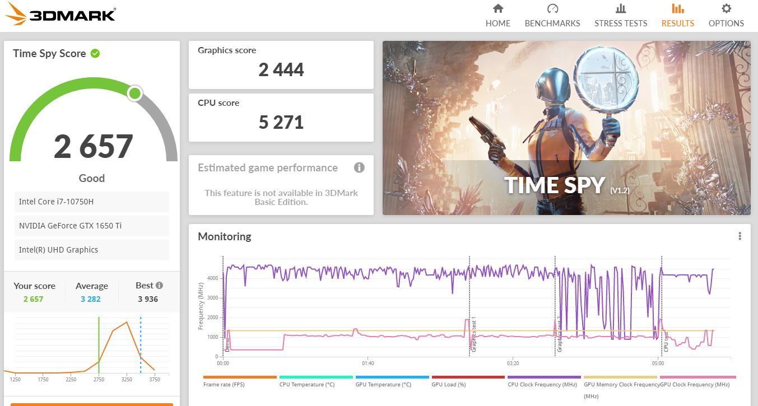758x406 pixels.
Task: Click the Demo marker in chart
Action: point(227,344)
